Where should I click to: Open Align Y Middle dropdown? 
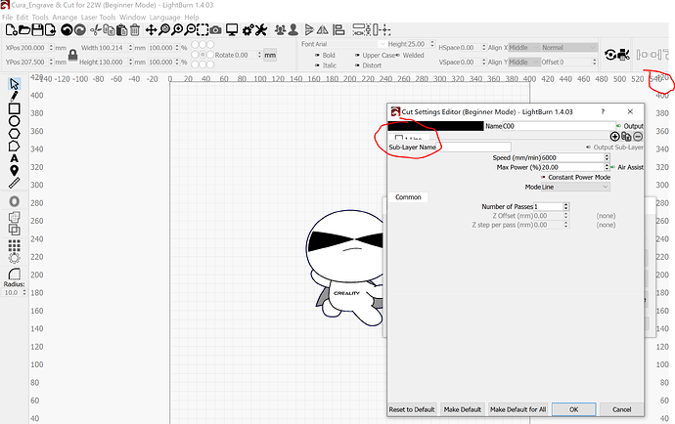(x=524, y=62)
